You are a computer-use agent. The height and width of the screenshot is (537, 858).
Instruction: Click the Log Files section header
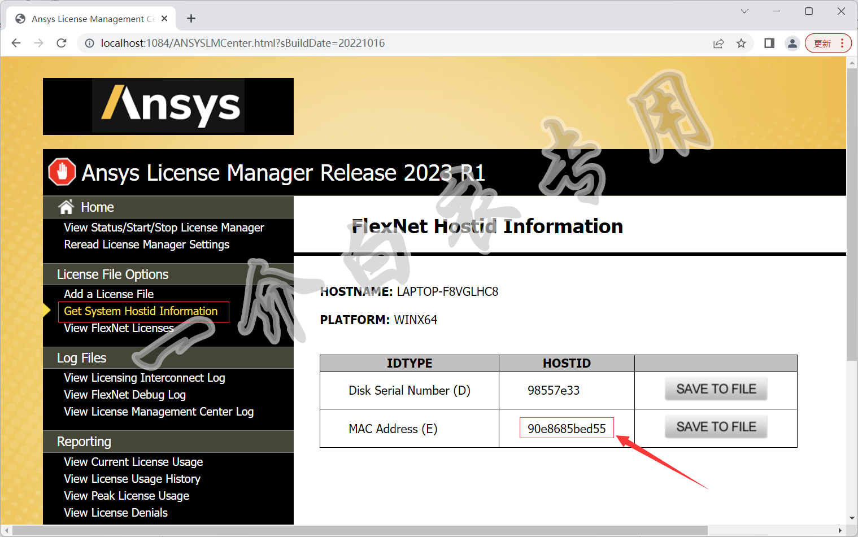168,358
